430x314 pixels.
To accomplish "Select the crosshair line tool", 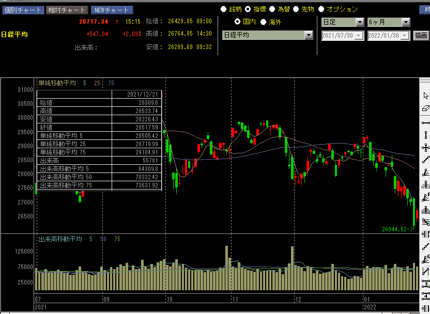I will tap(425, 148).
